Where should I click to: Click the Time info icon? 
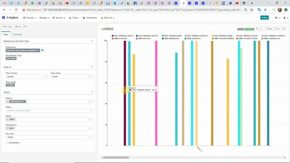[10, 67]
